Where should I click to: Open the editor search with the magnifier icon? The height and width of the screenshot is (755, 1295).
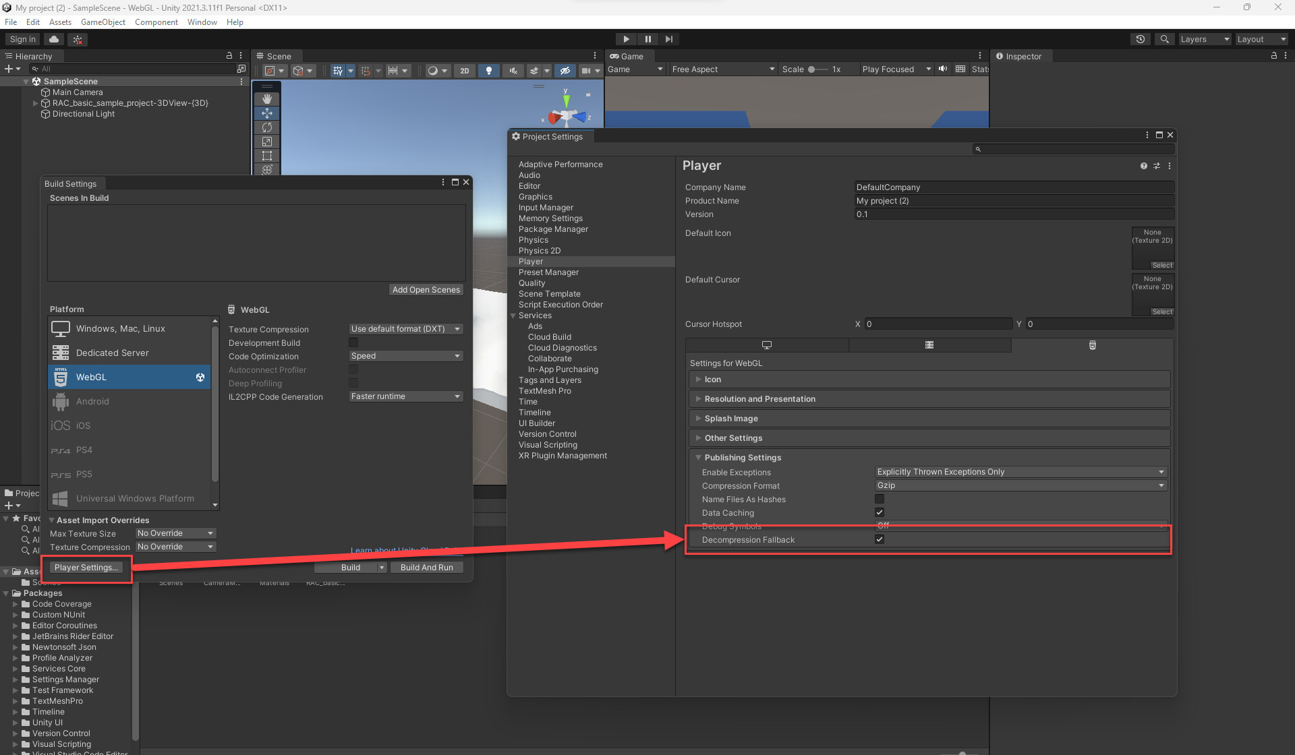[1164, 38]
